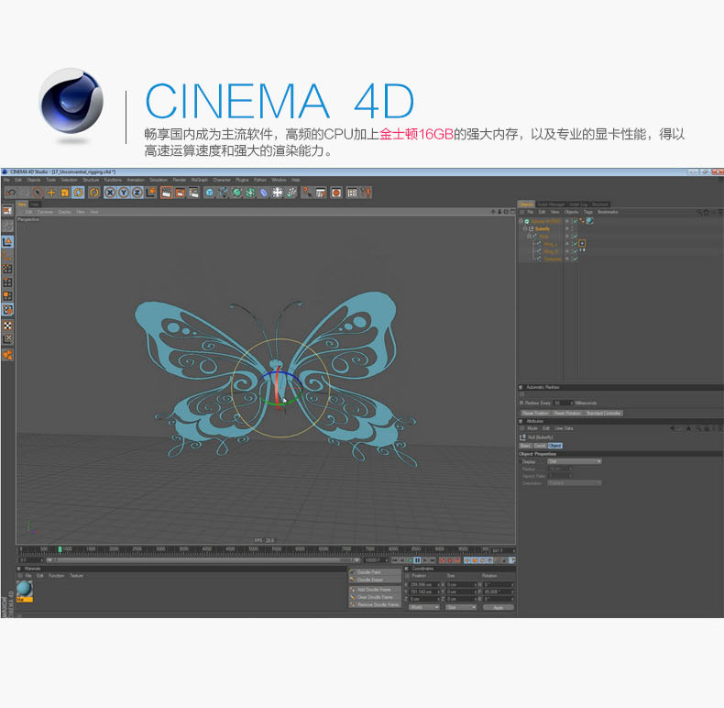Render the active view clapboard icon
This screenshot has height=708, width=724.
point(166,193)
